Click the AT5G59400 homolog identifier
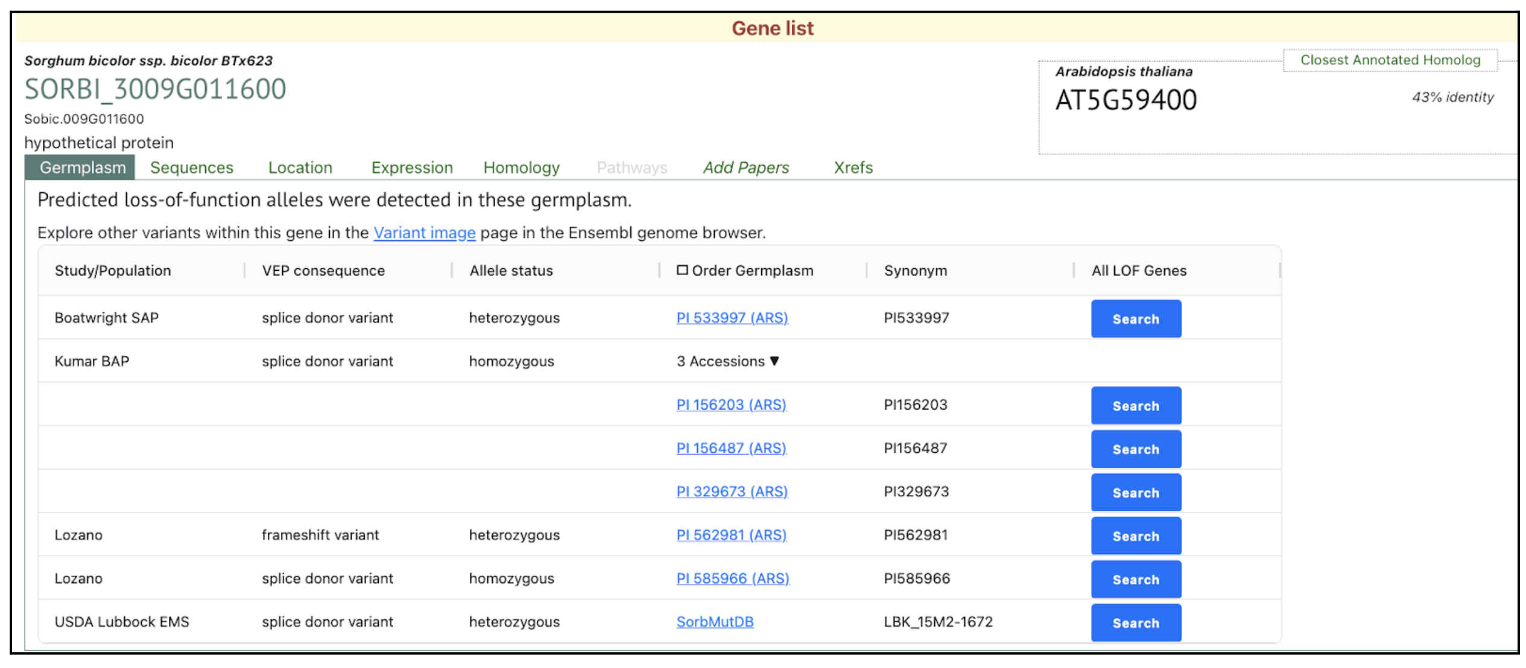This screenshot has height=668, width=1526. pyautogui.click(x=1126, y=100)
